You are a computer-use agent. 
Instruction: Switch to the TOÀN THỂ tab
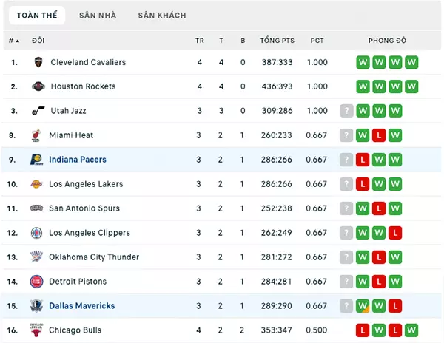click(x=37, y=16)
